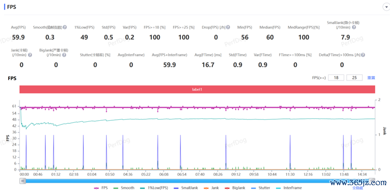Click the 重置 reset link
The image size is (390, 190).
tap(371, 78)
